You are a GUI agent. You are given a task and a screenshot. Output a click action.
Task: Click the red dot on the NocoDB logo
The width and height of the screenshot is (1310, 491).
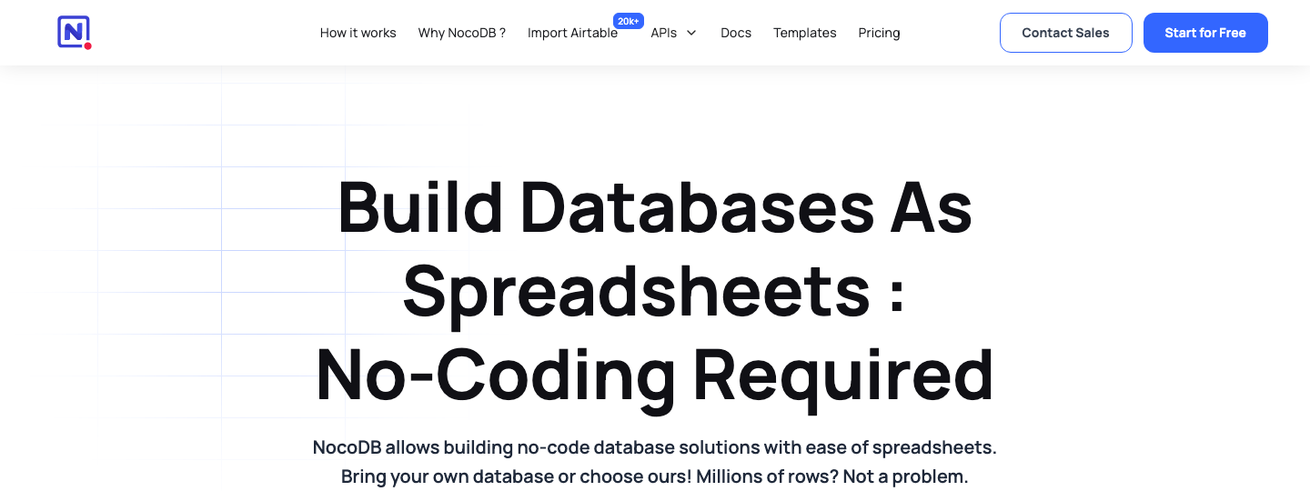point(87,45)
